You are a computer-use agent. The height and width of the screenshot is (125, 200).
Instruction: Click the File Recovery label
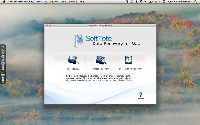tap(72, 69)
